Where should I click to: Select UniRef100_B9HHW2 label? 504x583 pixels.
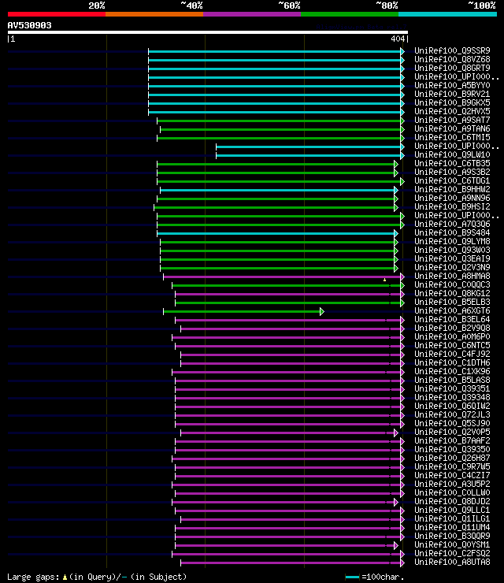coord(452,189)
